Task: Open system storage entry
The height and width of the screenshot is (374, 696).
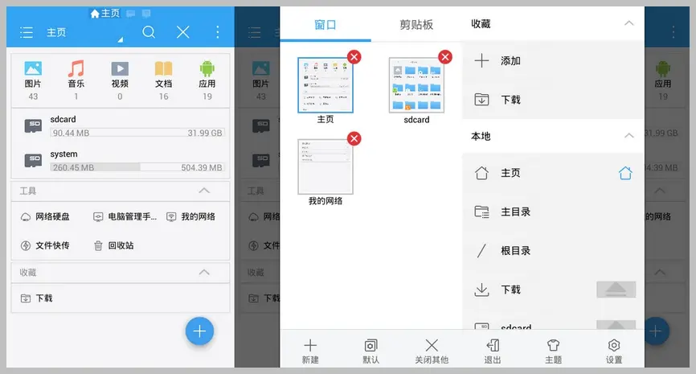Action: pyautogui.click(x=121, y=161)
